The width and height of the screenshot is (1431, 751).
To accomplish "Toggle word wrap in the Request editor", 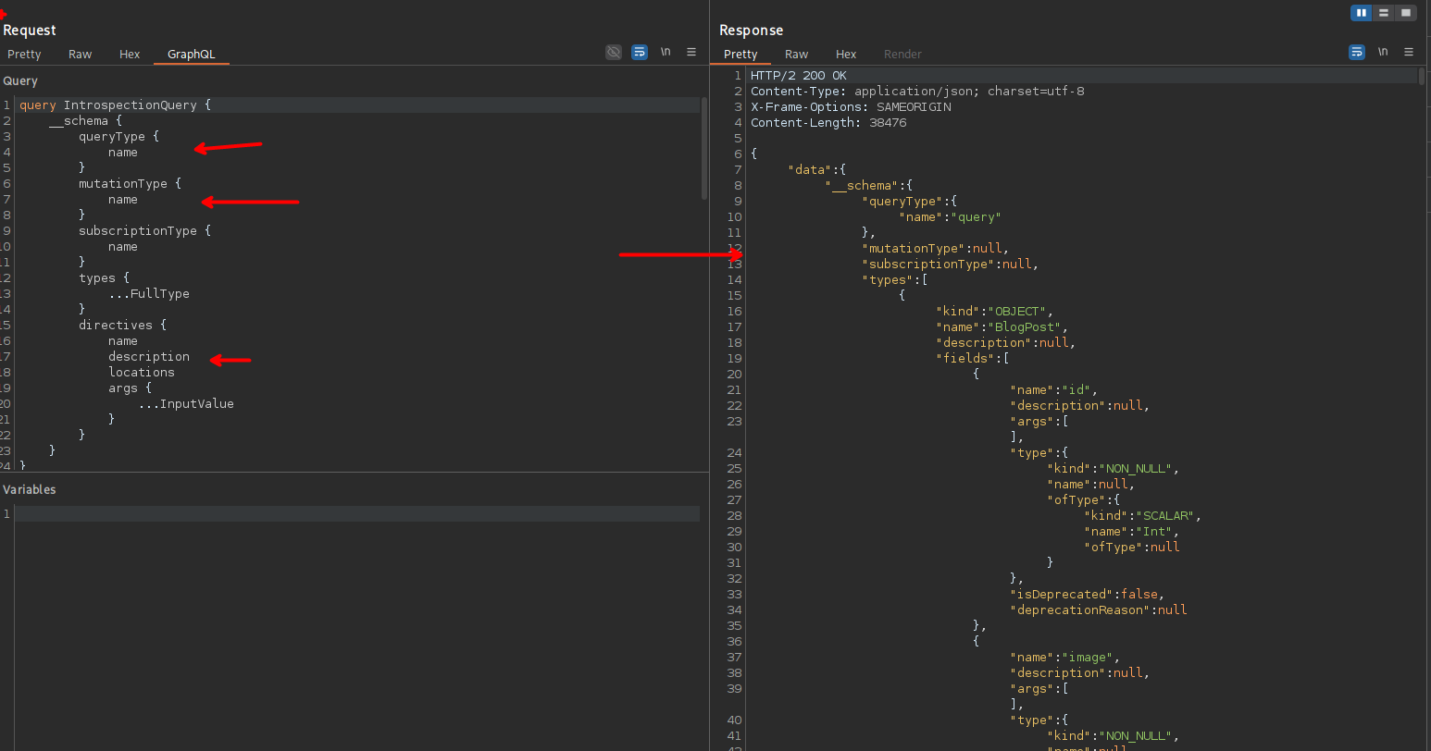I will (640, 53).
